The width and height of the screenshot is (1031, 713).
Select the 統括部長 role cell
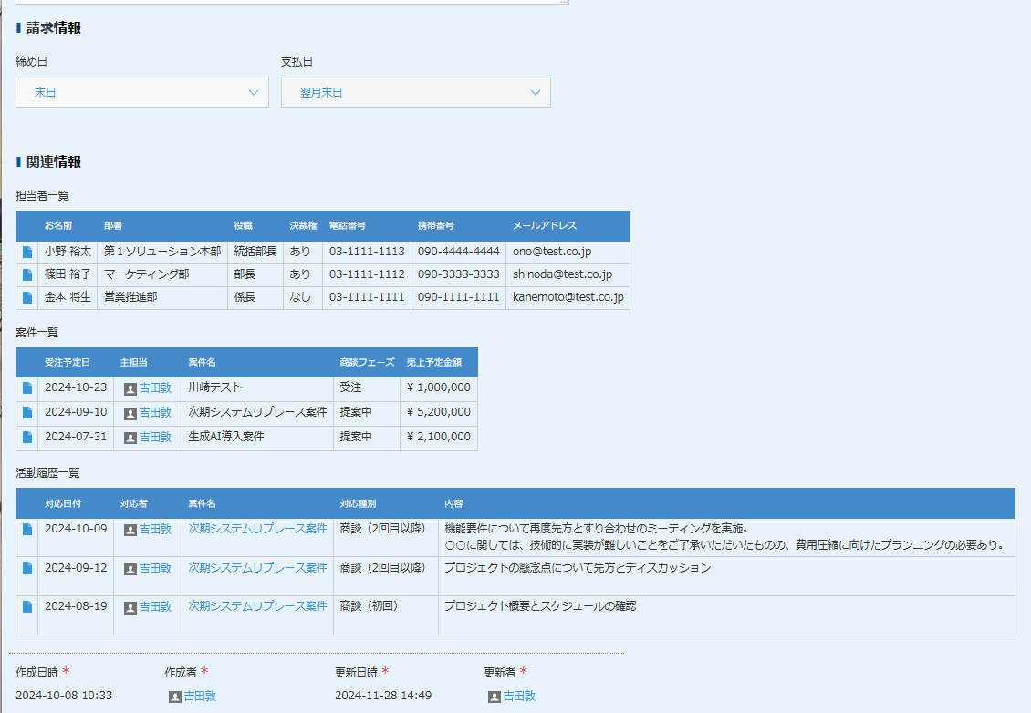click(255, 252)
